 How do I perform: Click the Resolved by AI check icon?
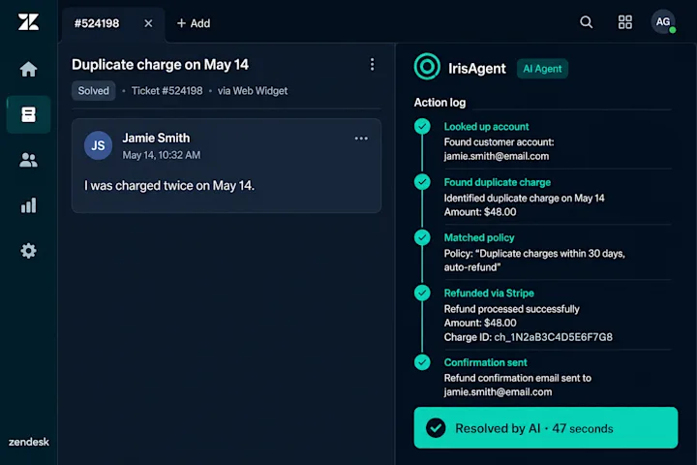pyautogui.click(x=436, y=428)
